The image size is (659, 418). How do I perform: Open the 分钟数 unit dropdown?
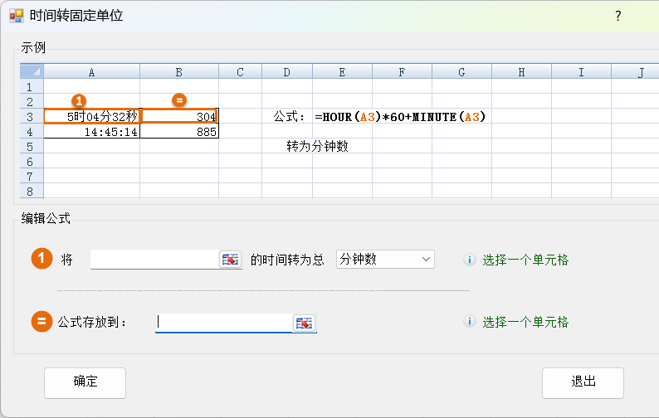385,260
